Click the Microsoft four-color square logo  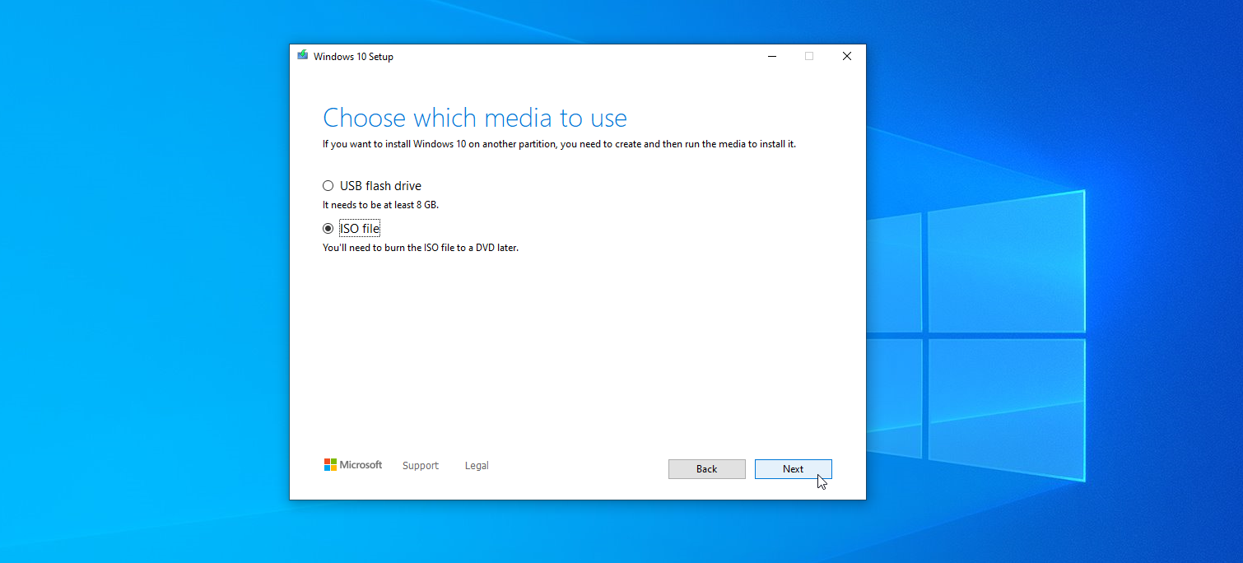coord(330,465)
